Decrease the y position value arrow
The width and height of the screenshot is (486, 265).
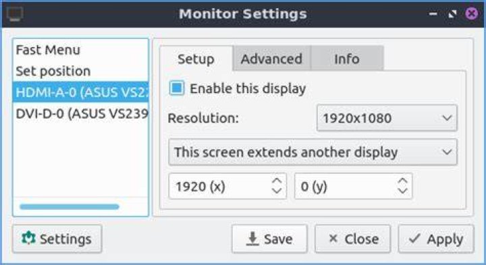[402, 191]
